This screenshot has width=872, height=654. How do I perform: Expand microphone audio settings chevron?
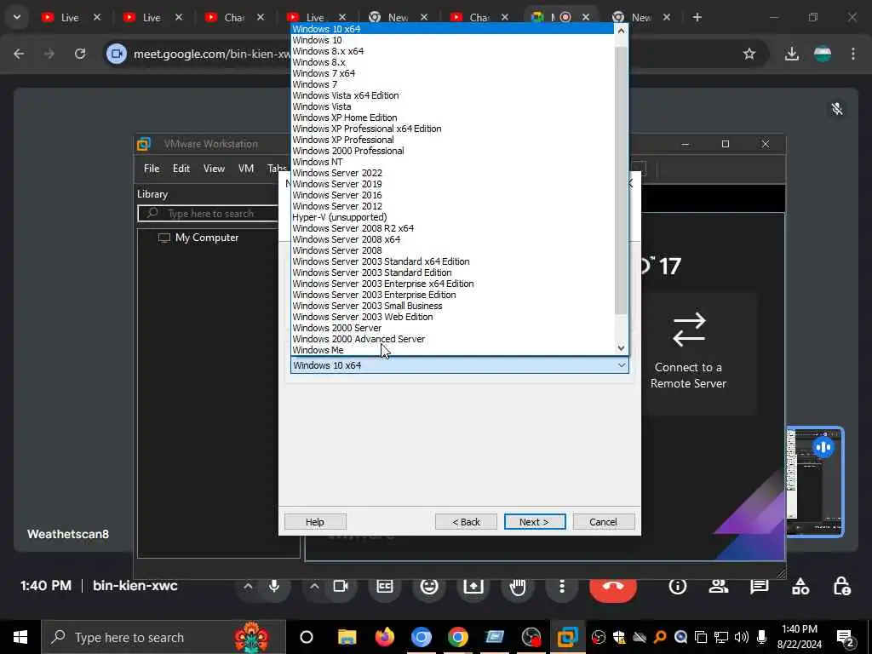[248, 586]
